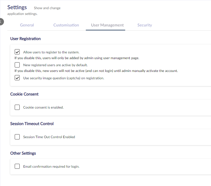The image size is (211, 186).
Task: Disable captcha on registration checkbox
Action: 17,78
